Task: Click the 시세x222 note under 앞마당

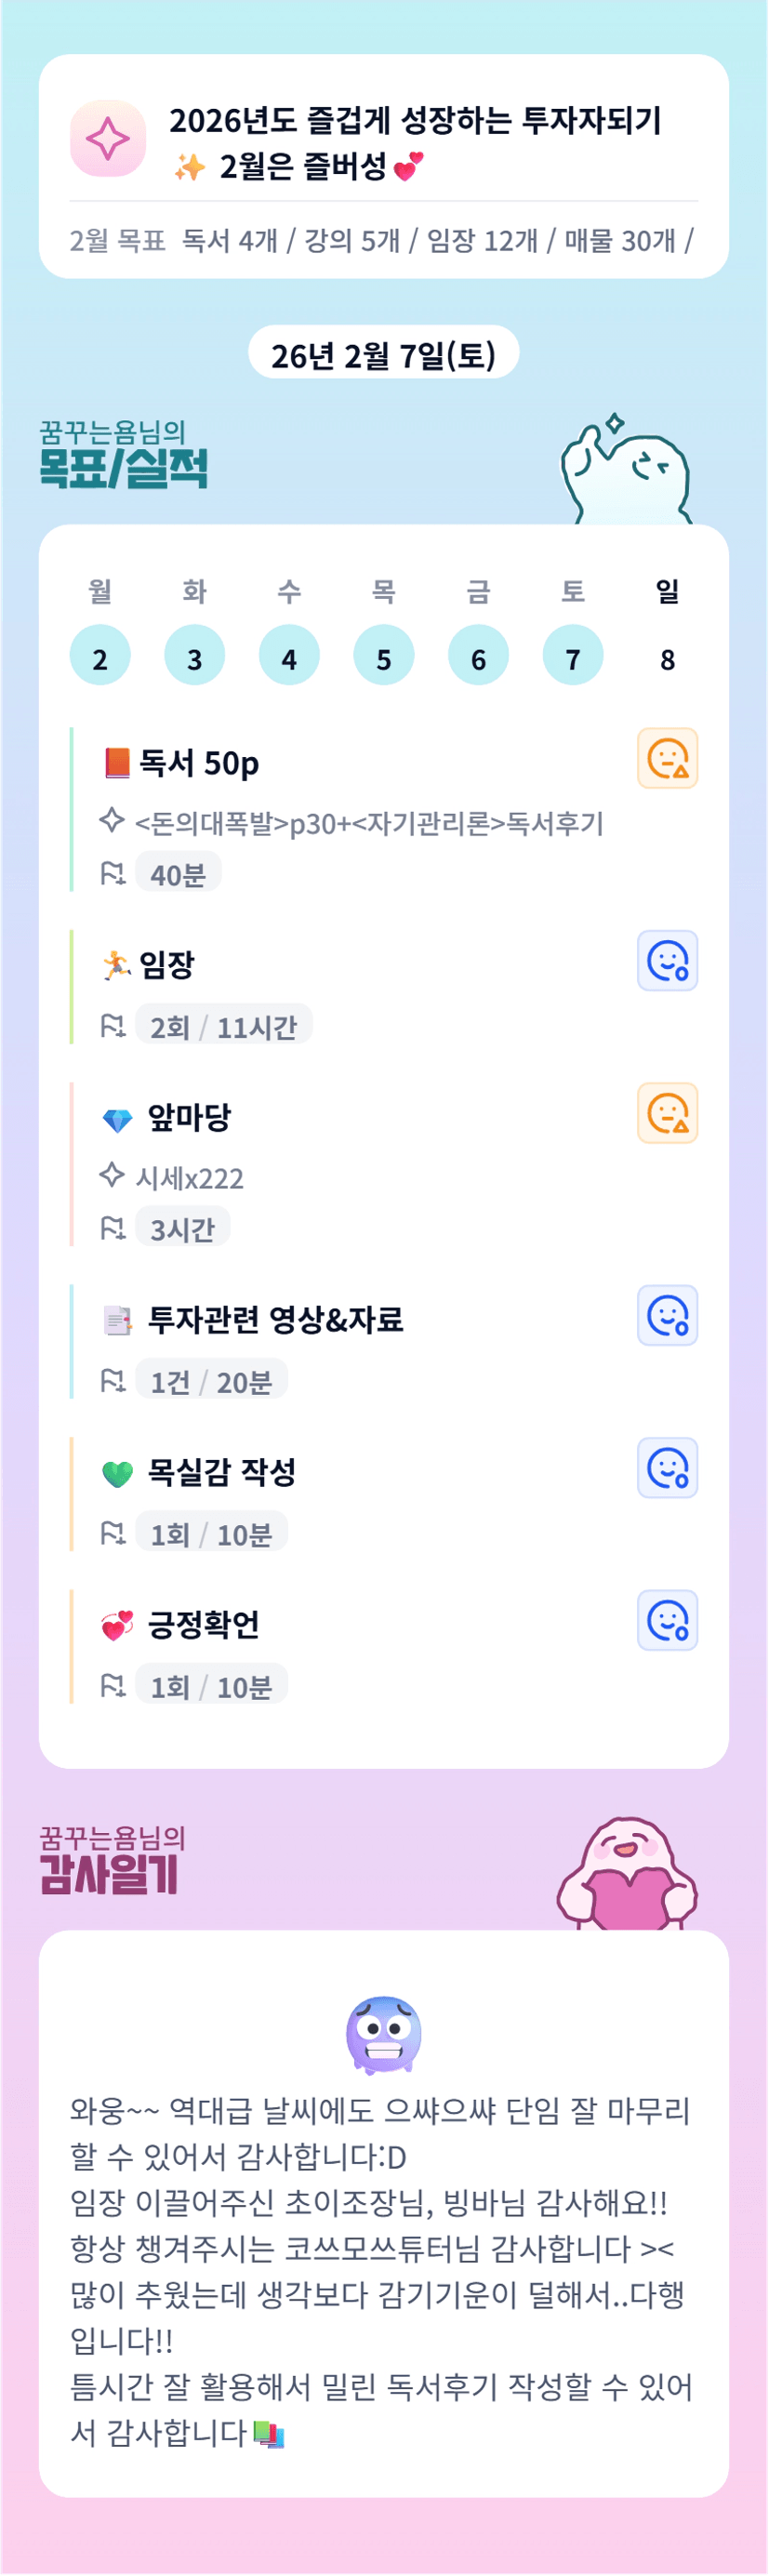Action: coord(189,1178)
